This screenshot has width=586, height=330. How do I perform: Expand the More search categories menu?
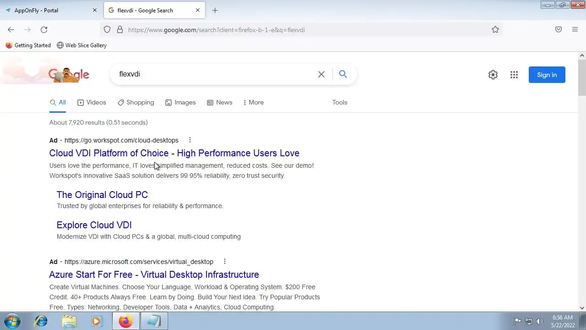[254, 103]
